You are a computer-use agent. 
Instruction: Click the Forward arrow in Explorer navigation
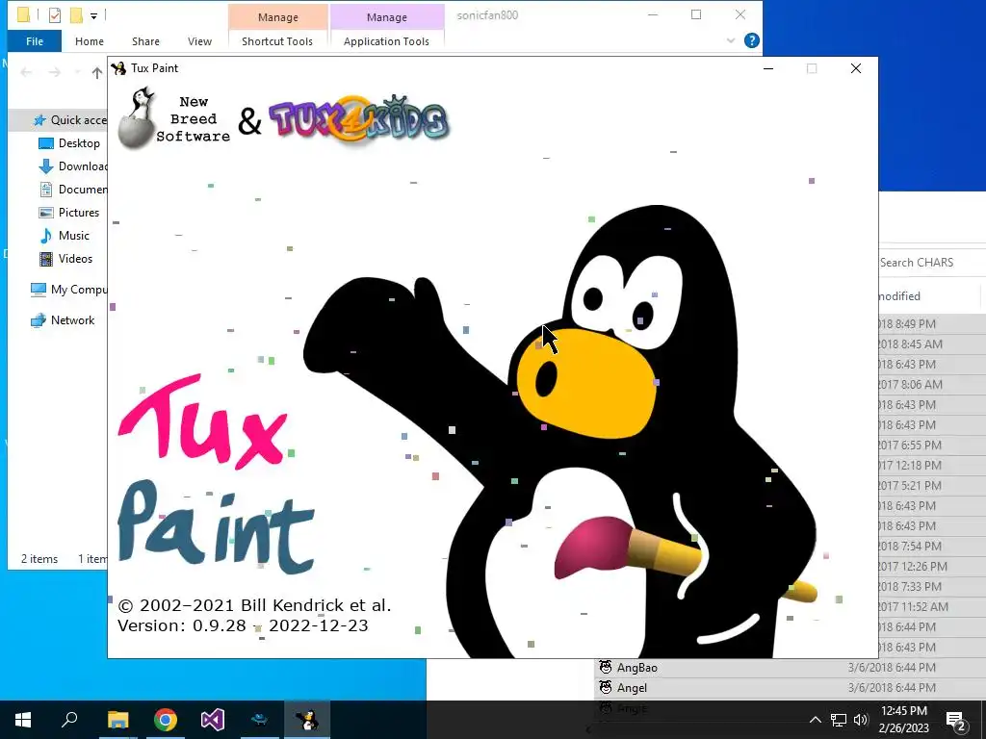(x=55, y=73)
